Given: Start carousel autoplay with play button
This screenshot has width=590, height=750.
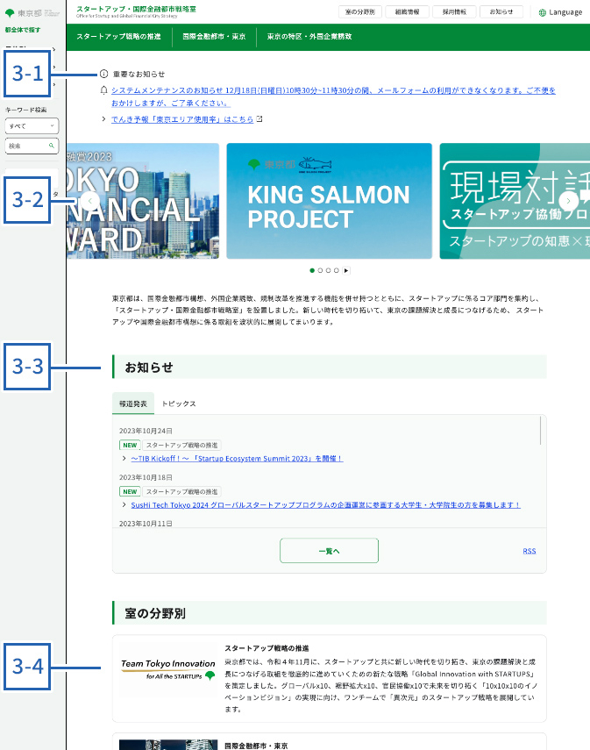Looking at the screenshot, I should 346,271.
